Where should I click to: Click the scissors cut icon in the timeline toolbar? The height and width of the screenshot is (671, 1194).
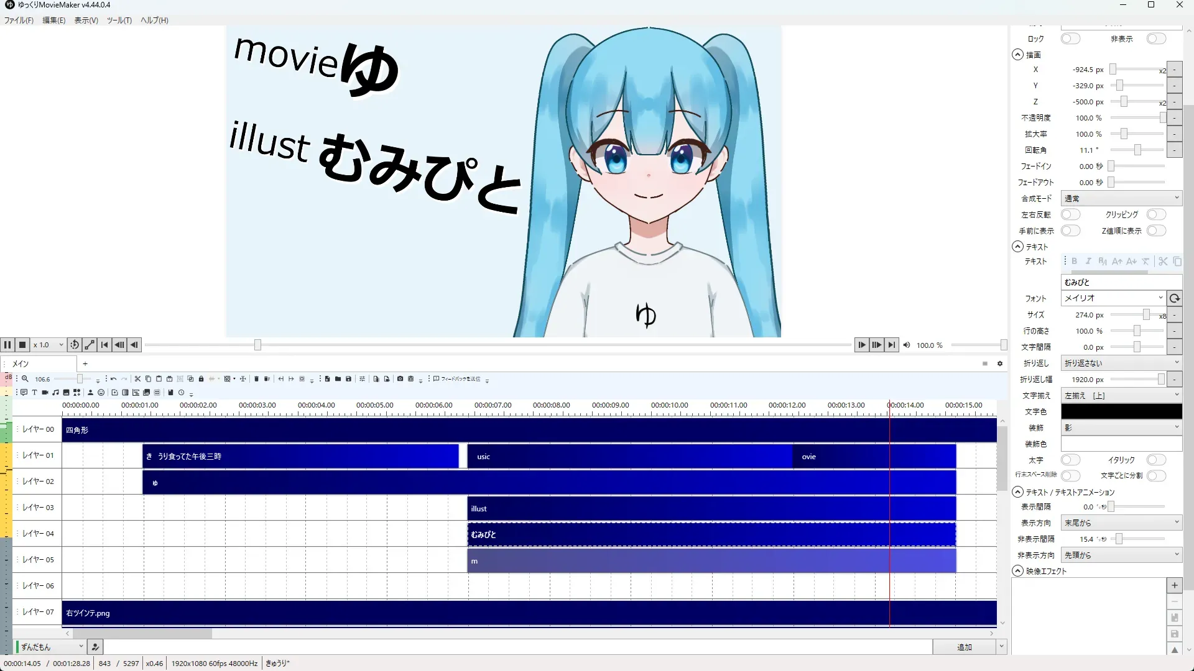tap(138, 379)
